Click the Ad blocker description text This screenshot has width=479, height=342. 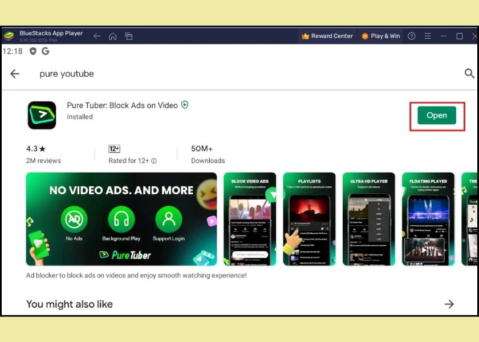pos(136,275)
